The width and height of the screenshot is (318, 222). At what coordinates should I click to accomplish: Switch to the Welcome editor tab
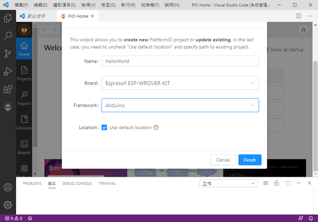tap(36, 16)
